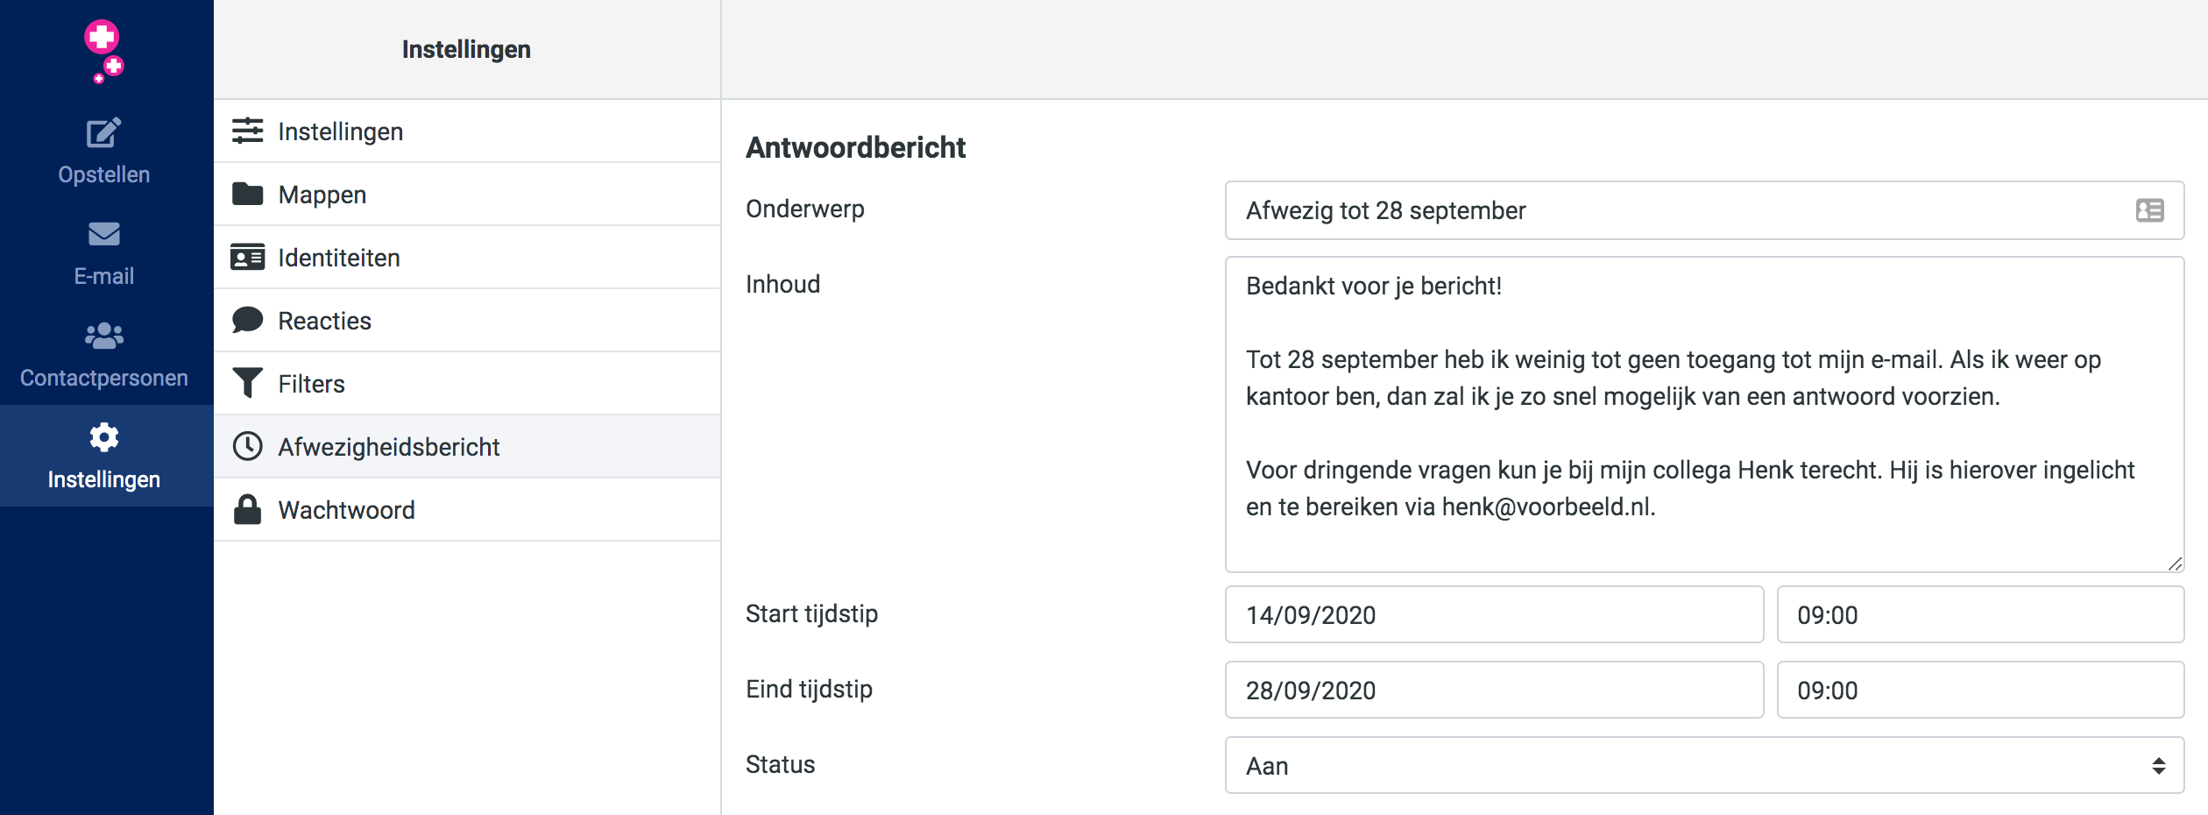Select the Afwezigheidsbericht settings entry
The width and height of the screenshot is (2208, 815).
click(467, 446)
